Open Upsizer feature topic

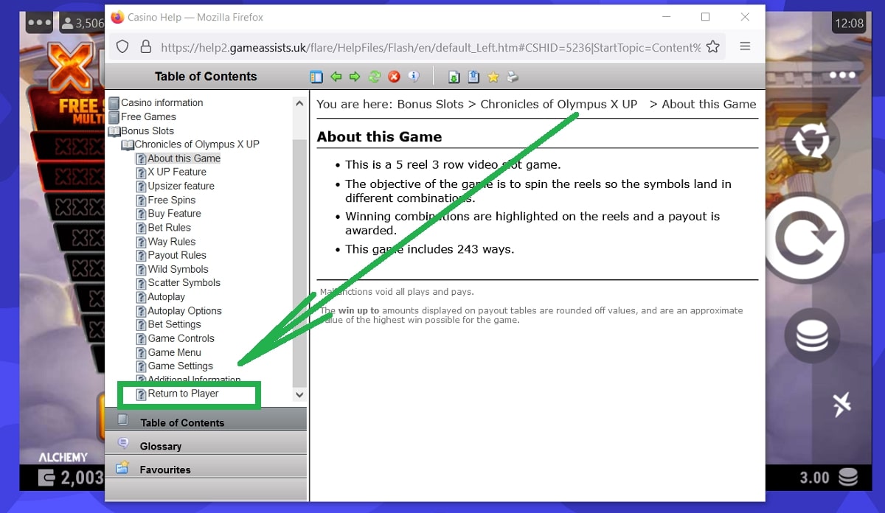[175, 186]
